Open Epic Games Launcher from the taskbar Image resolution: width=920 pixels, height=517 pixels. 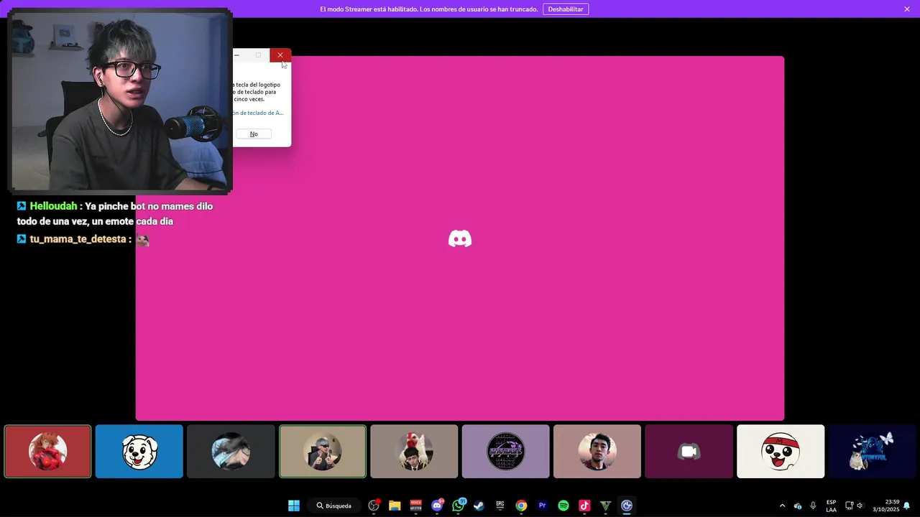coord(500,506)
